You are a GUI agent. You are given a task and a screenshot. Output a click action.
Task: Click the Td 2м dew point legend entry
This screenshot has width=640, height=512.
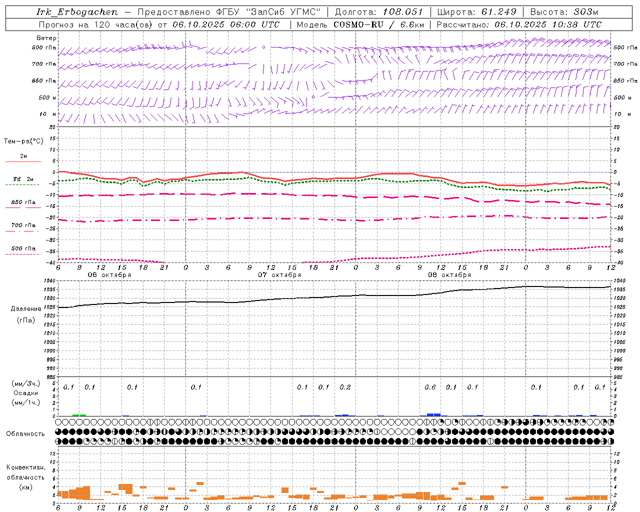point(23,179)
